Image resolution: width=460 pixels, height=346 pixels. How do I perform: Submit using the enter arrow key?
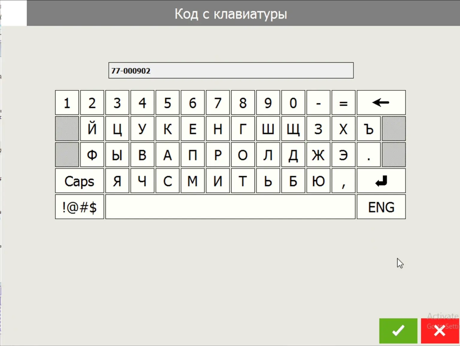(x=381, y=181)
